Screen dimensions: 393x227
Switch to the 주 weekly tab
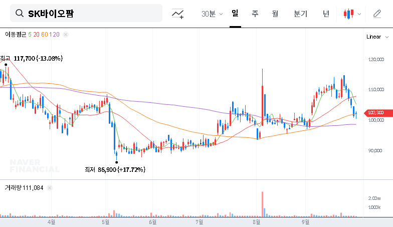click(255, 14)
